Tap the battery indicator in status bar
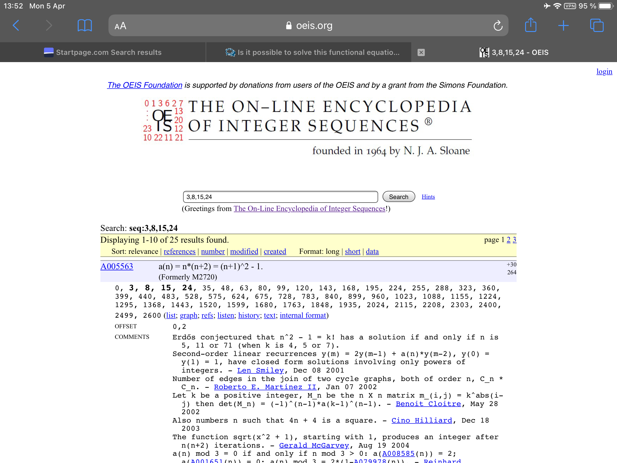The image size is (617, 463). [606, 6]
